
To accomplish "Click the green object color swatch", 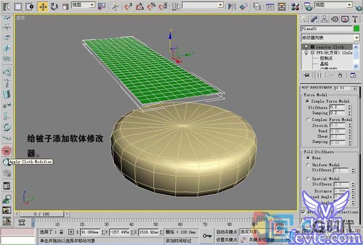I will point(356,28).
